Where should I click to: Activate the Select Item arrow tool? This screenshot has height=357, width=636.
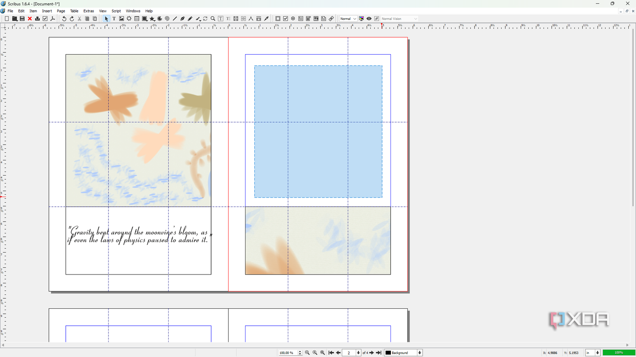[x=106, y=19]
